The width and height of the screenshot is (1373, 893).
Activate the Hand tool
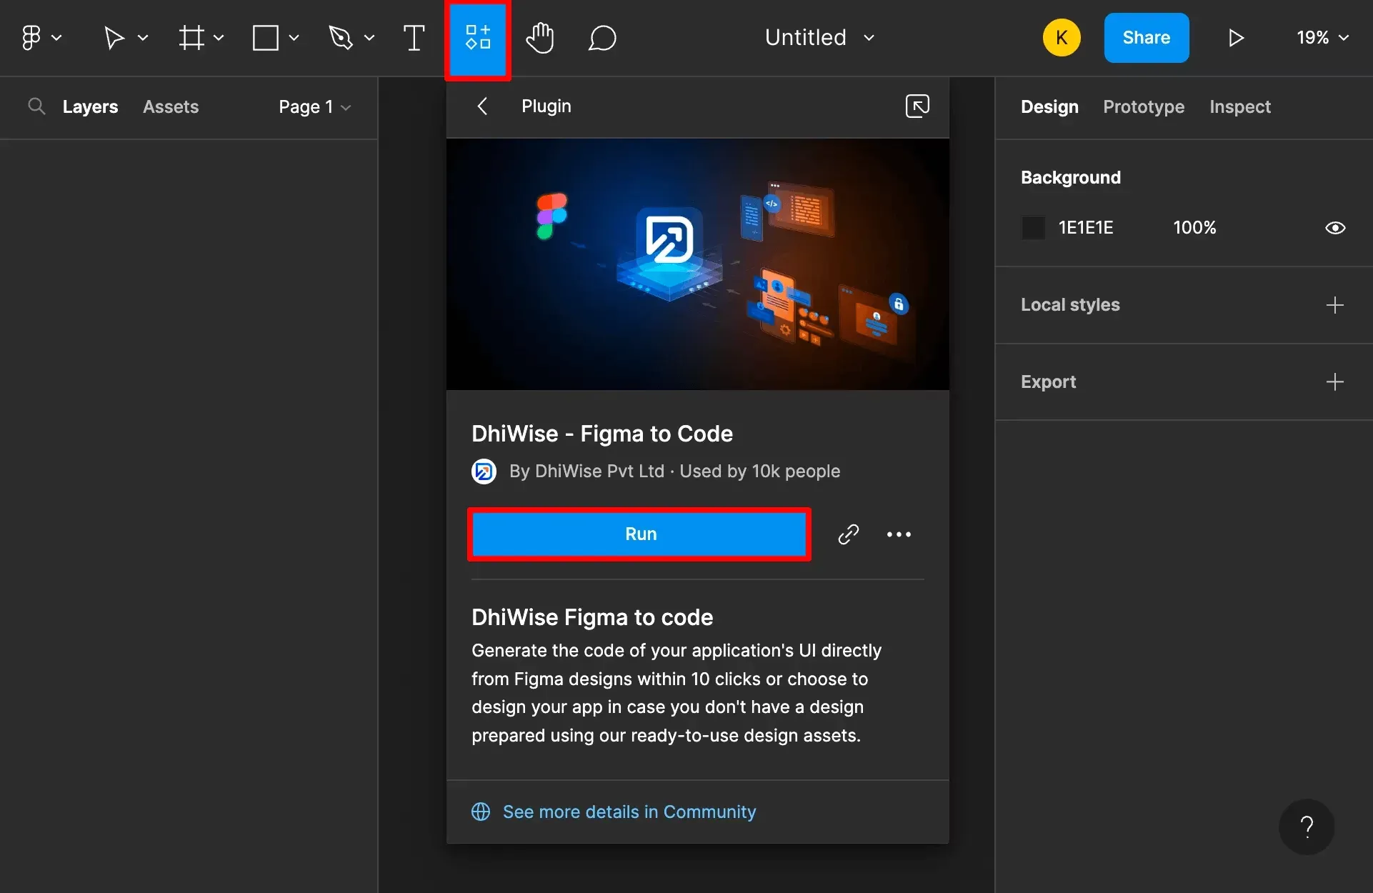(x=540, y=37)
